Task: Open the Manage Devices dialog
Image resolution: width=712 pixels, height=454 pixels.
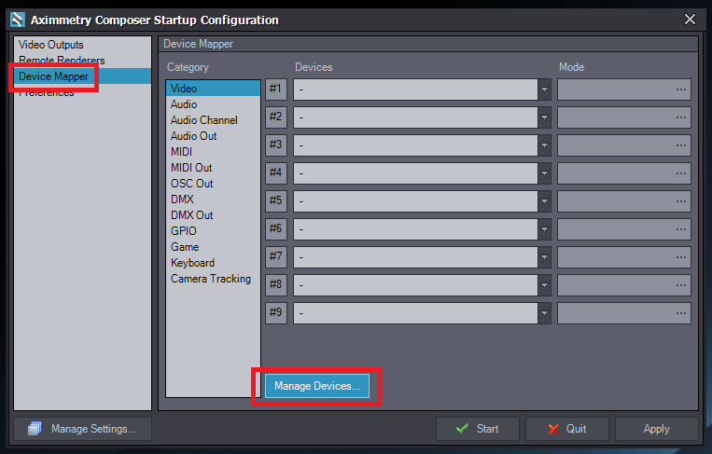Action: click(317, 386)
